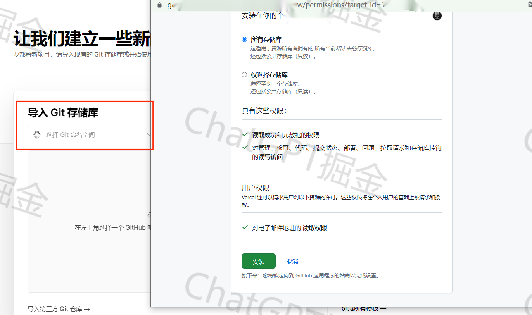This screenshot has width=532, height=315.
Task: Click the 对电子邮件地址的读取权限 line
Action: [x=290, y=228]
